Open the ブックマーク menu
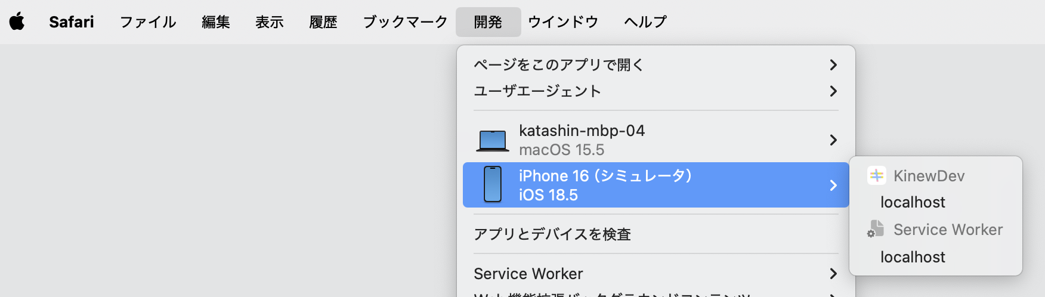Viewport: 1045px width, 297px height. pyautogui.click(x=406, y=22)
